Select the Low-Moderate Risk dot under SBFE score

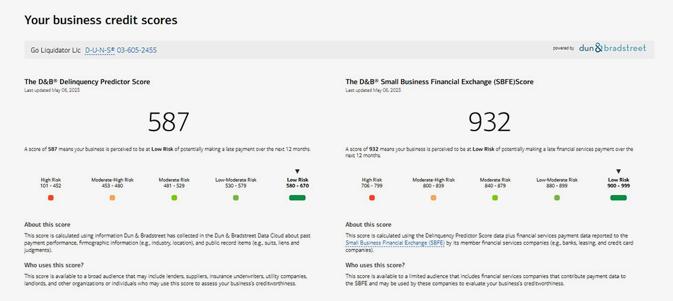(x=557, y=197)
